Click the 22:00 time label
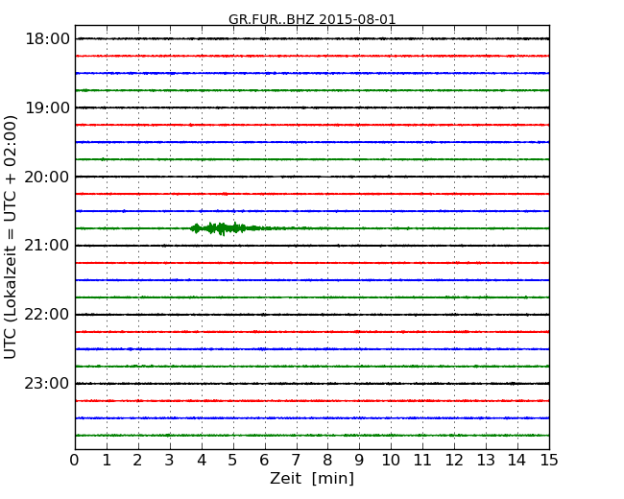This screenshot has width=624, height=499. (47, 315)
